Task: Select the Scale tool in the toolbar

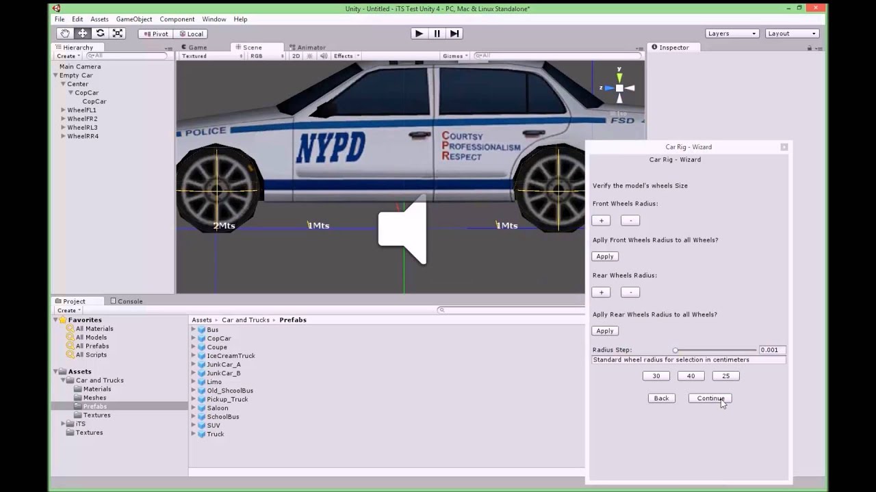Action: [x=118, y=33]
